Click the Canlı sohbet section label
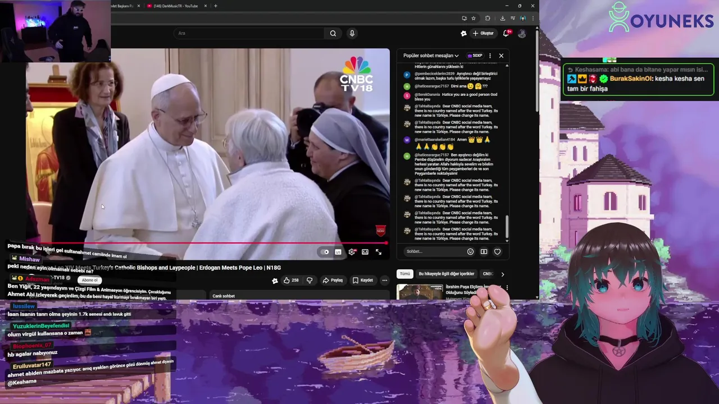The image size is (719, 404). [224, 296]
